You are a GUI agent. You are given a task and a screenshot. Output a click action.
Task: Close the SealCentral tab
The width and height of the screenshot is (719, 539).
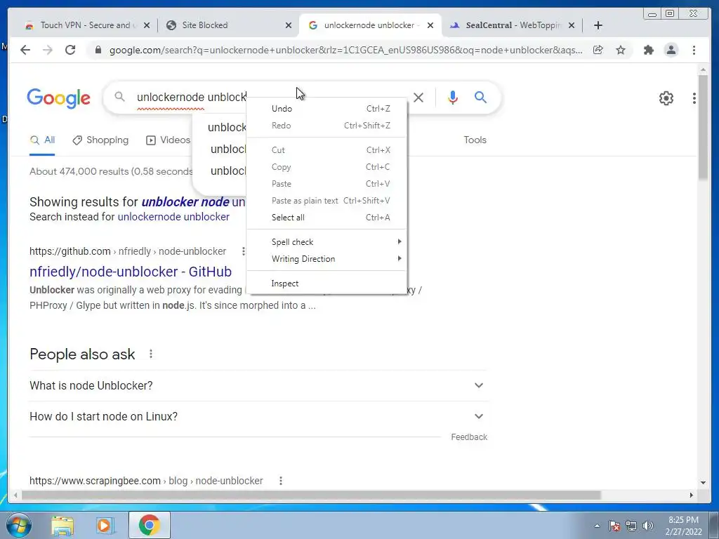572,25
